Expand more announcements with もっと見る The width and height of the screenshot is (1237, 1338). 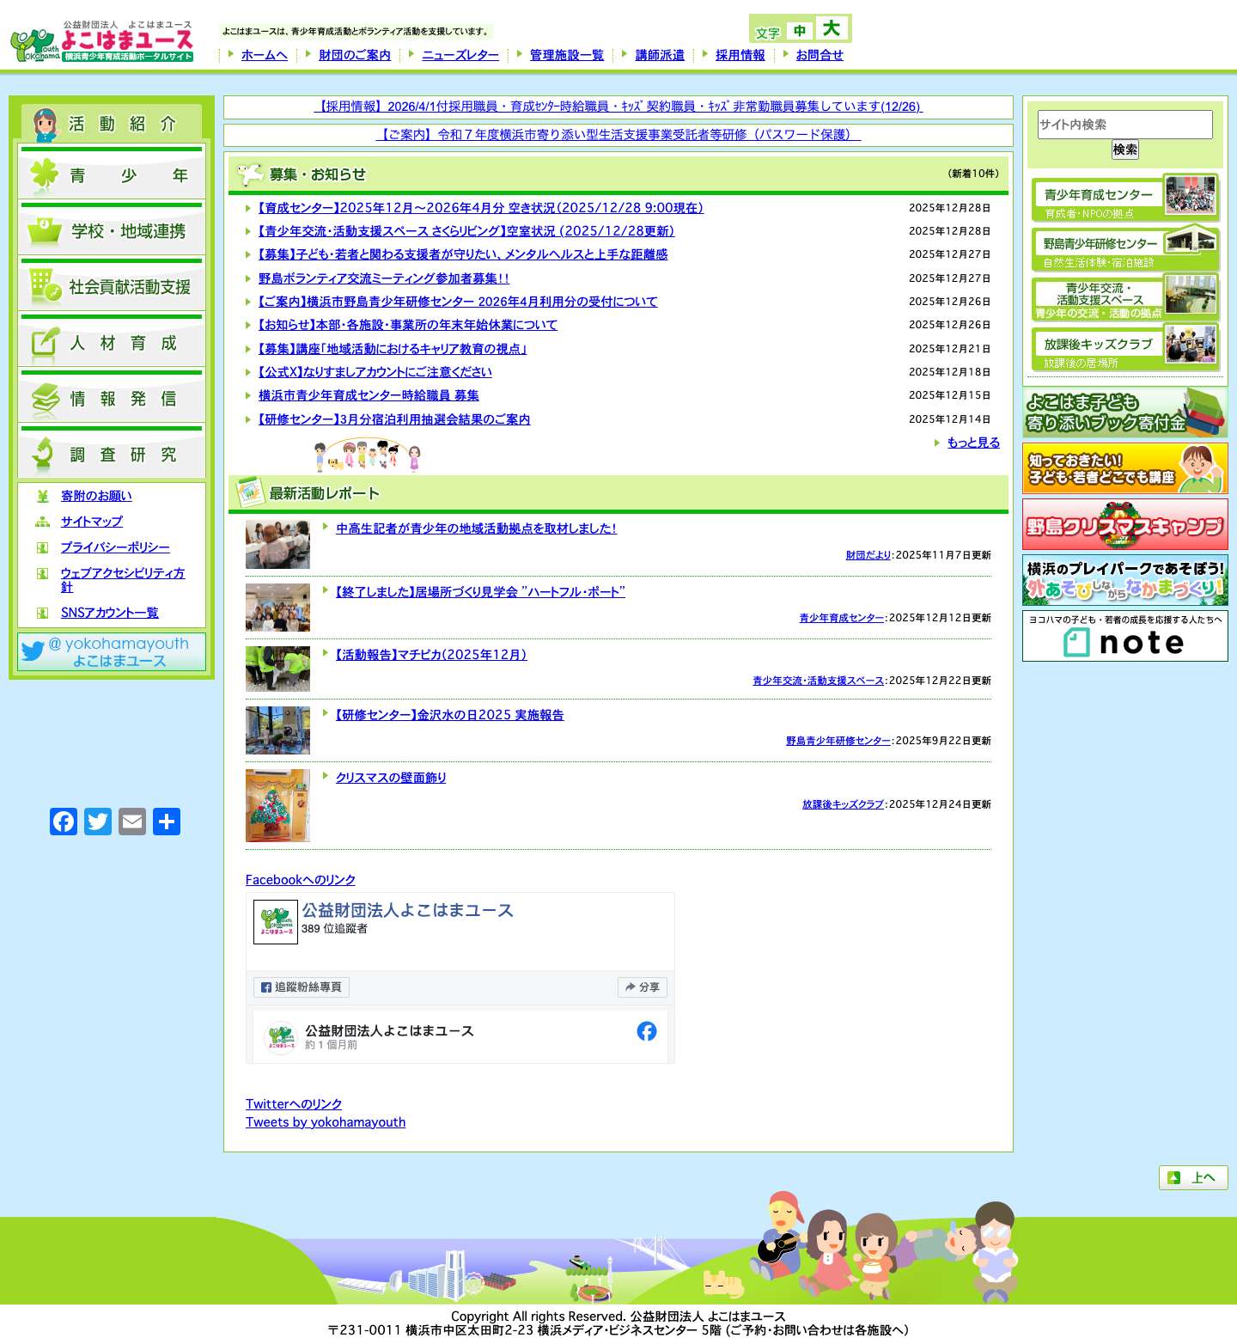[x=972, y=442]
